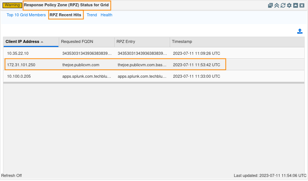The height and width of the screenshot is (181, 308).
Task: Open the Health tab
Action: (106, 15)
